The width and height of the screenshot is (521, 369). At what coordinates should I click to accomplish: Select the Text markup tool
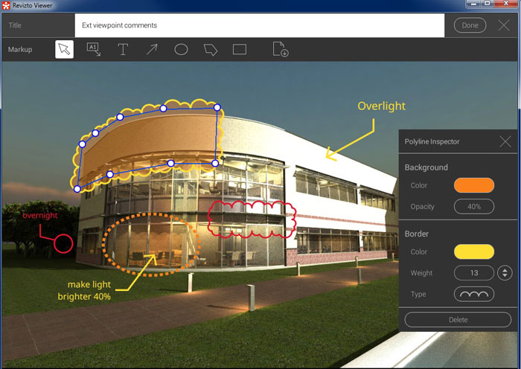point(123,50)
